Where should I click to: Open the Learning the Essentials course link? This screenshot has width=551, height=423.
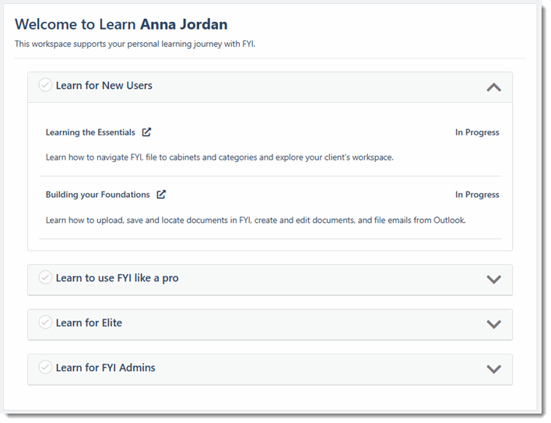90,132
